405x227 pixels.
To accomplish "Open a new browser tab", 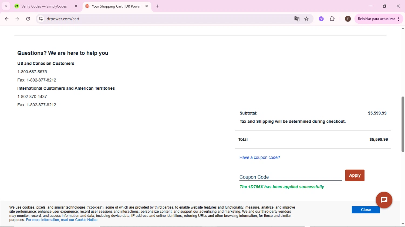I will (157, 6).
